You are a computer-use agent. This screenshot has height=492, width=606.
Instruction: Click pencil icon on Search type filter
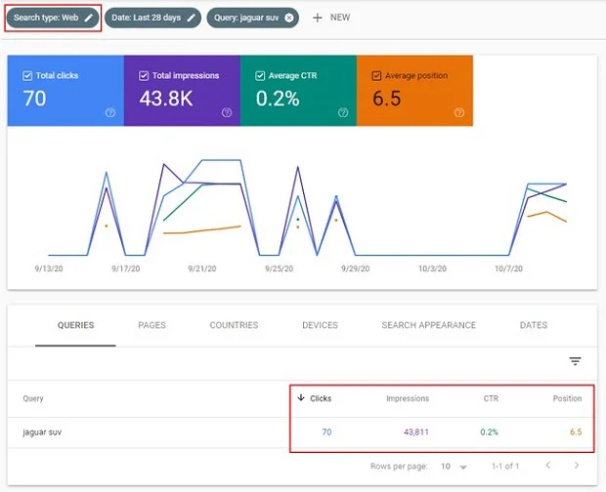(x=90, y=18)
